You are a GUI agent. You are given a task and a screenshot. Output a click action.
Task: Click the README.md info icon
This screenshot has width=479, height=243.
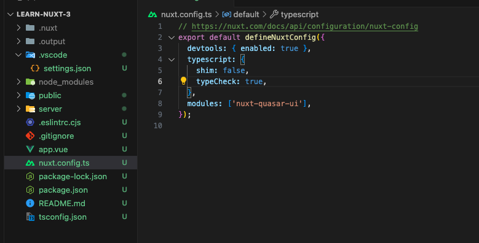pos(30,203)
